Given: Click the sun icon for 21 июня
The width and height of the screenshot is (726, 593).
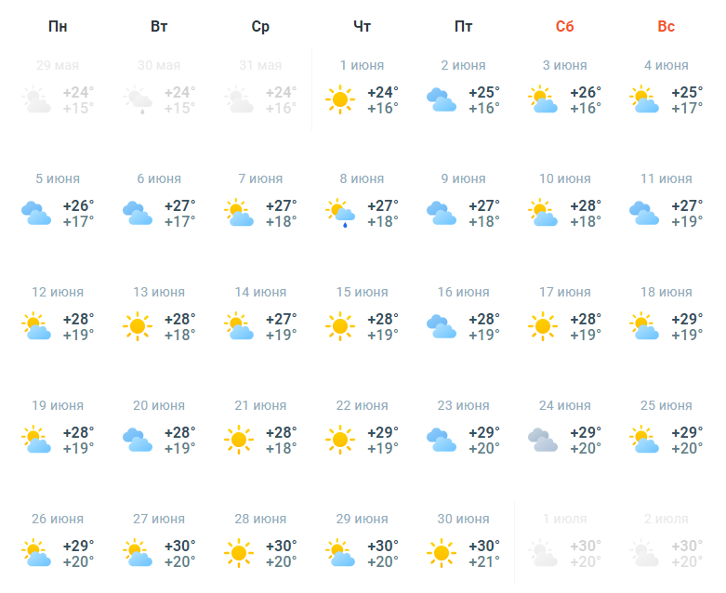Looking at the screenshot, I should (239, 440).
